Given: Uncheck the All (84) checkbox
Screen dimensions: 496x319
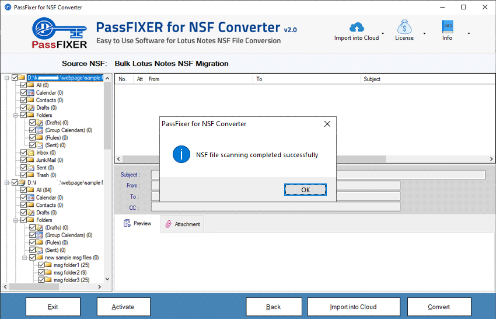Looking at the screenshot, I should pos(23,190).
